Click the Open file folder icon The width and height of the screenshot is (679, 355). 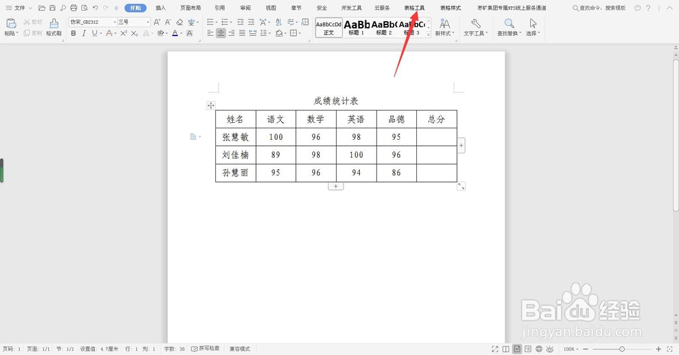[41, 7]
